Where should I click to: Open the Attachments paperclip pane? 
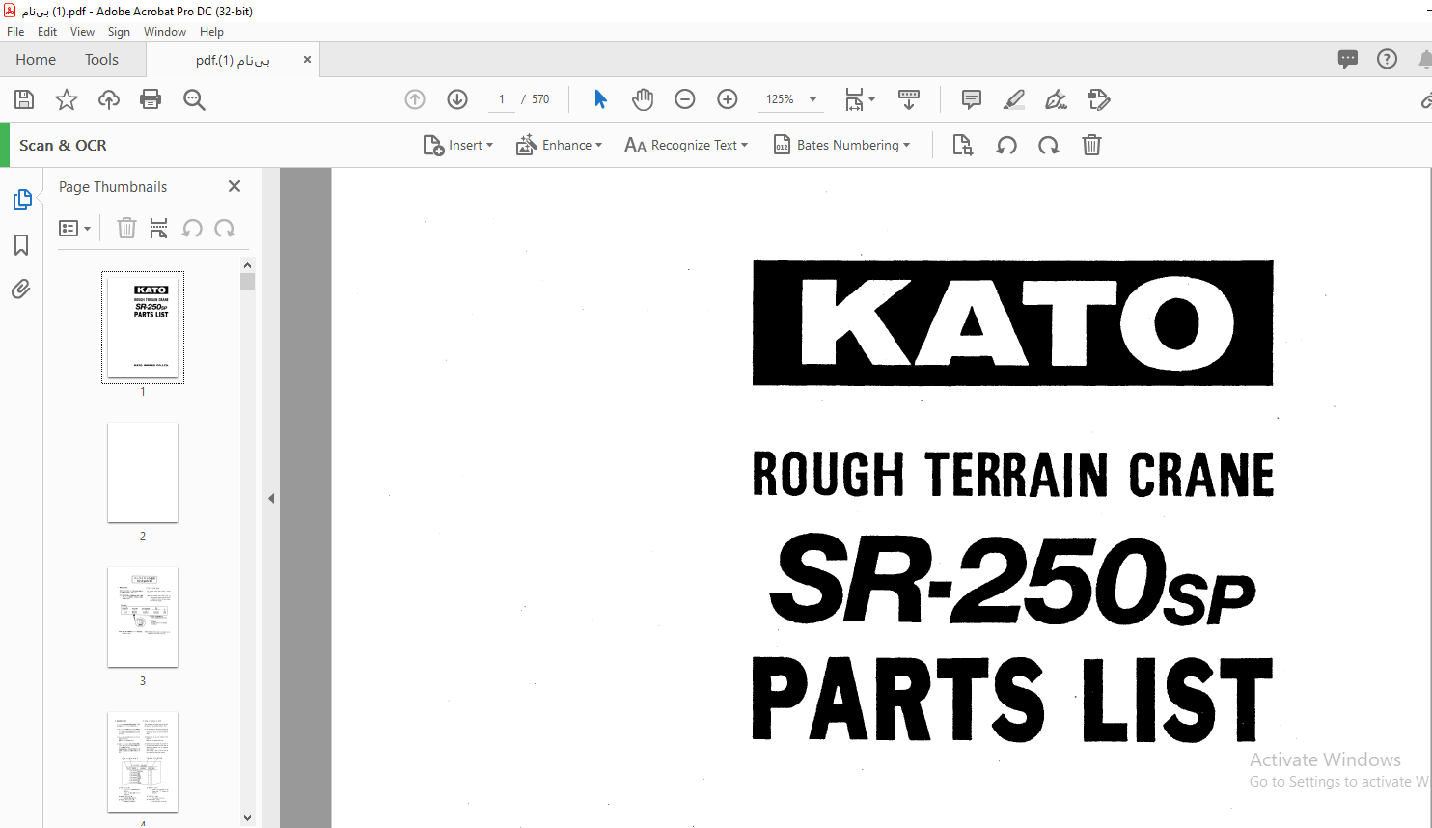click(20, 289)
